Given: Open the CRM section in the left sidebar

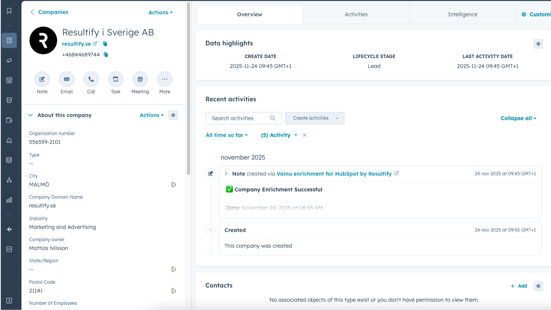Looking at the screenshot, I should (9, 40).
